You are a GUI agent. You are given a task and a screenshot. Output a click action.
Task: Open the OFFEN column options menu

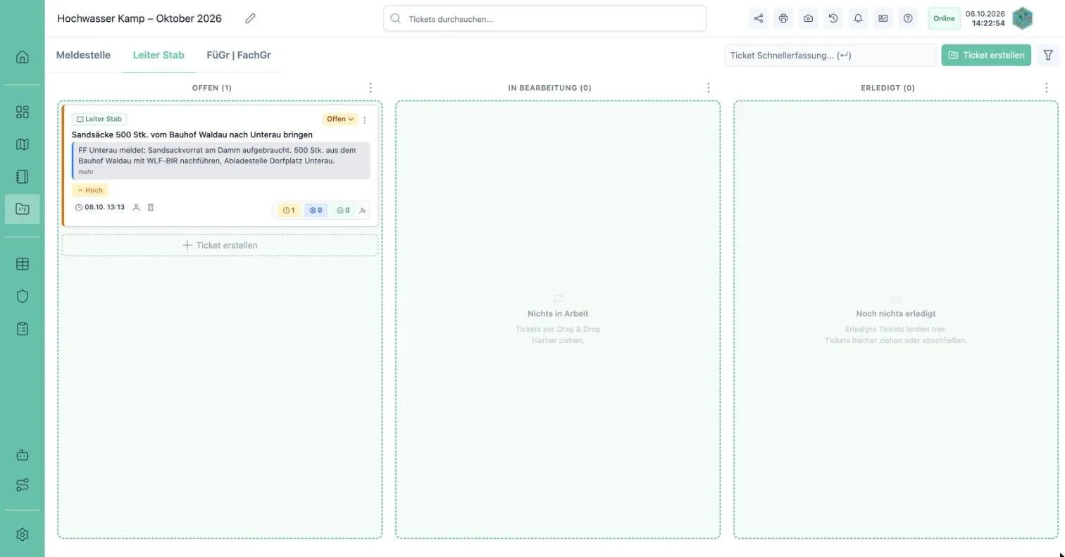coord(370,88)
